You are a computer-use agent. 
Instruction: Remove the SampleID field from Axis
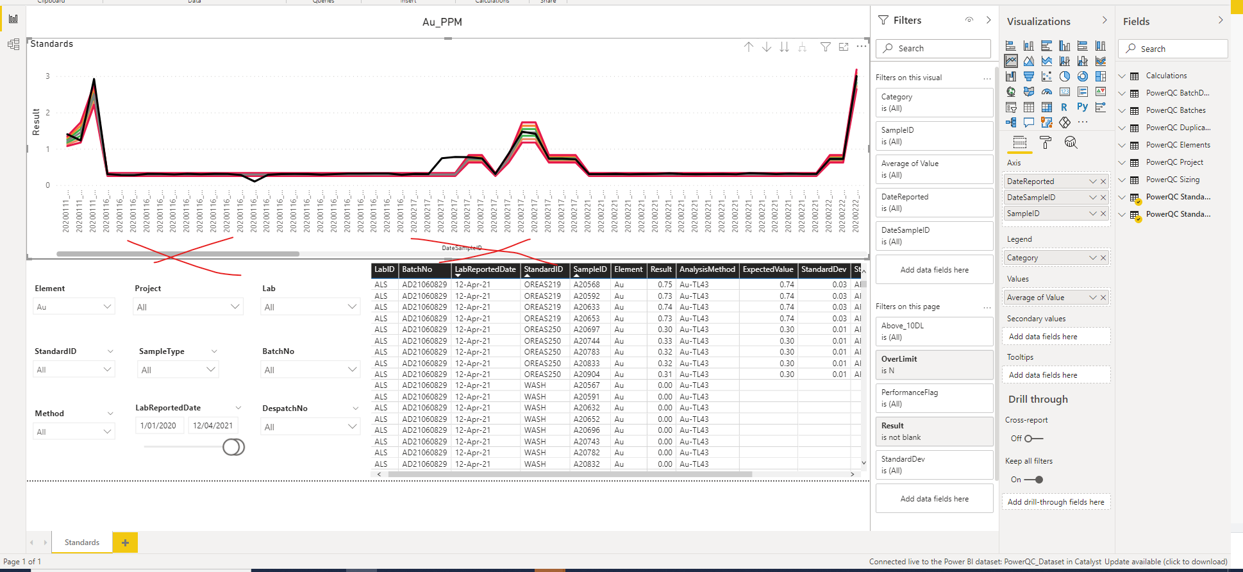(1103, 214)
